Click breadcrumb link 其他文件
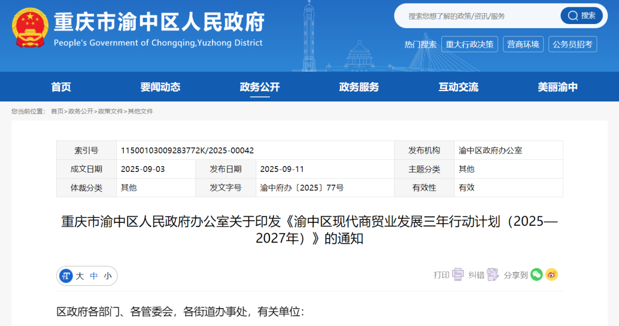The width and height of the screenshot is (619, 326). coord(140,111)
